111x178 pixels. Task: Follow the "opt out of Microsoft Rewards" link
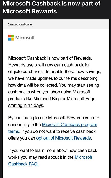(x=63, y=138)
